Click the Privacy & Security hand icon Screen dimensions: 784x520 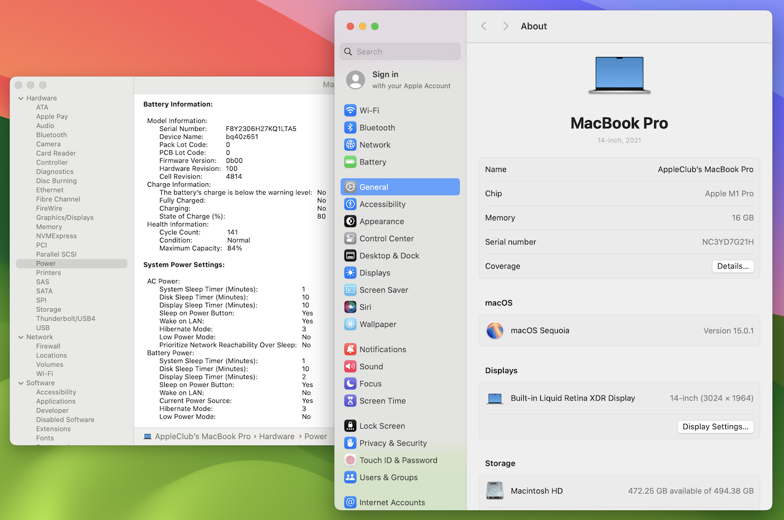pos(350,443)
